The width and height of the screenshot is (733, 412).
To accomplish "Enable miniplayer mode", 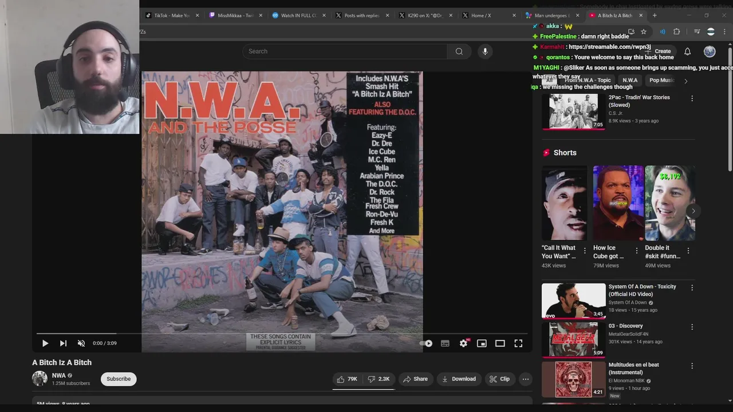I will [x=482, y=343].
